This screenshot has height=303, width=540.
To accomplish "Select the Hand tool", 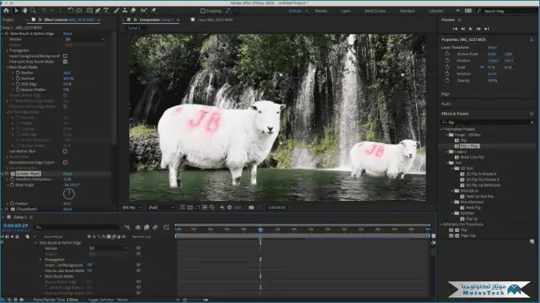I will click(x=25, y=11).
